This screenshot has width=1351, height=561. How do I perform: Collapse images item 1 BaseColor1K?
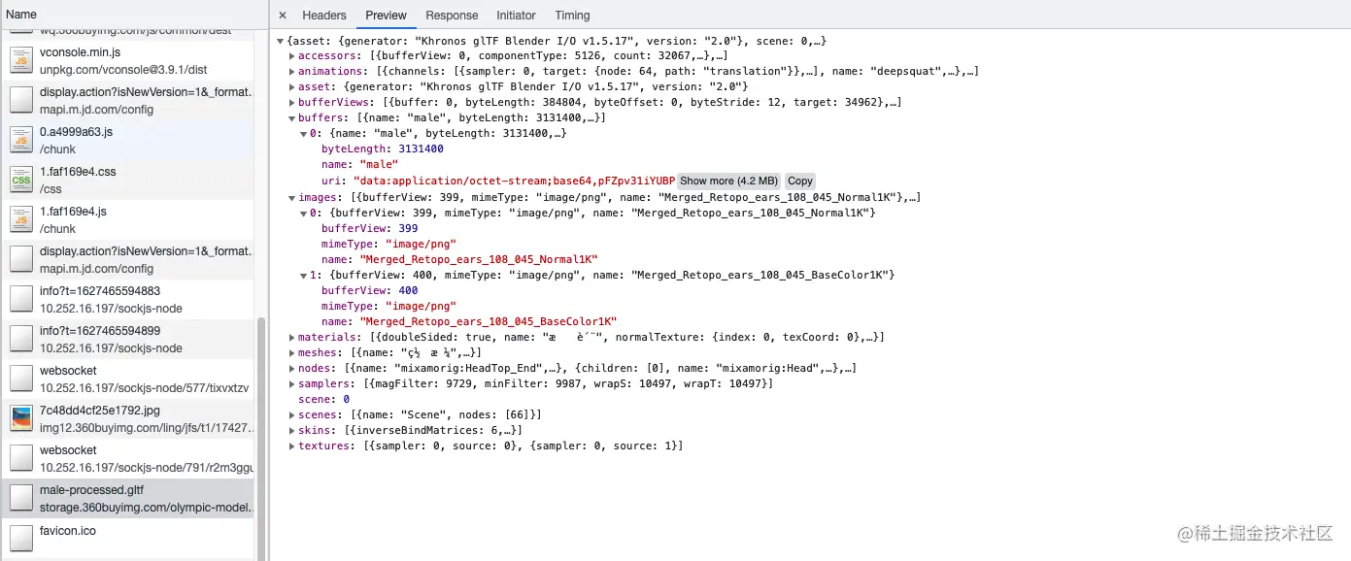(304, 276)
